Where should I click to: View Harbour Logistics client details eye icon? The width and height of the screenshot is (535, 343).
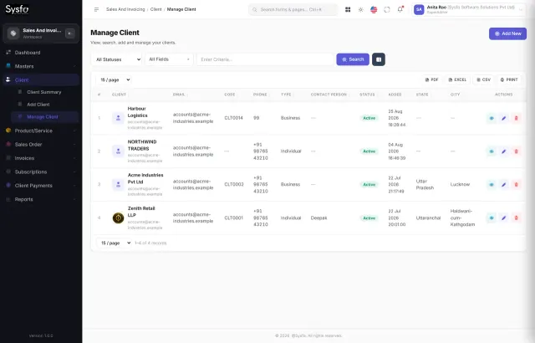point(492,118)
